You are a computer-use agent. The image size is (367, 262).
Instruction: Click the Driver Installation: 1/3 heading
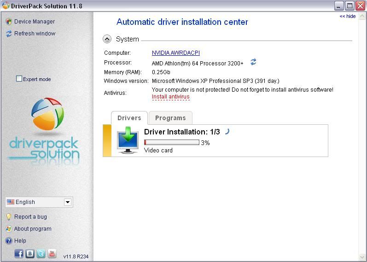[x=182, y=132]
